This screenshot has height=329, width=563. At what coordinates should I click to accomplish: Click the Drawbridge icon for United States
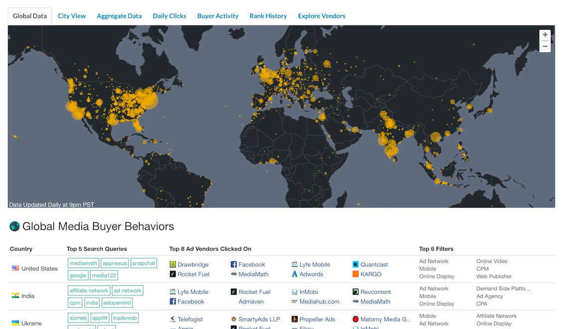coord(173,264)
